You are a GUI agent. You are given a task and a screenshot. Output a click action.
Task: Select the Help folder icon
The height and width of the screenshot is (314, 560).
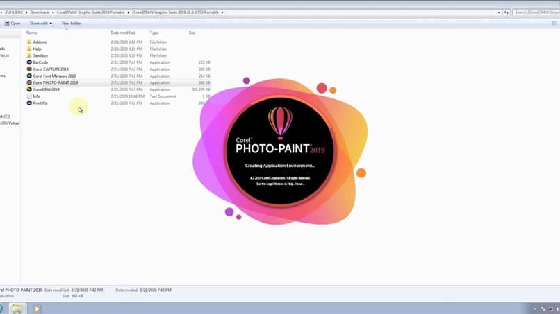[29, 49]
